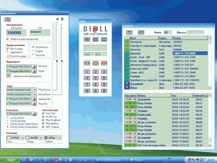Click the green call handset button

click(x=87, y=63)
